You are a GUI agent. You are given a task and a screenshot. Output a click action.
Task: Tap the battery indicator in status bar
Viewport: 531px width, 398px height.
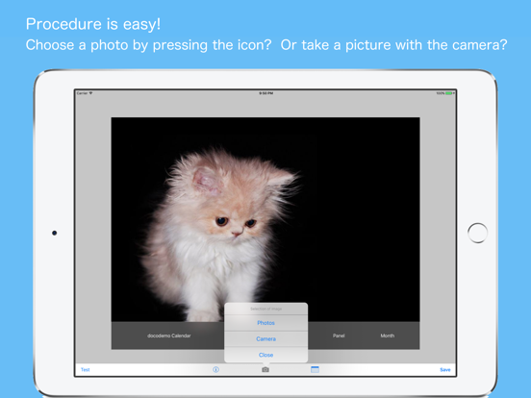pyautogui.click(x=449, y=93)
